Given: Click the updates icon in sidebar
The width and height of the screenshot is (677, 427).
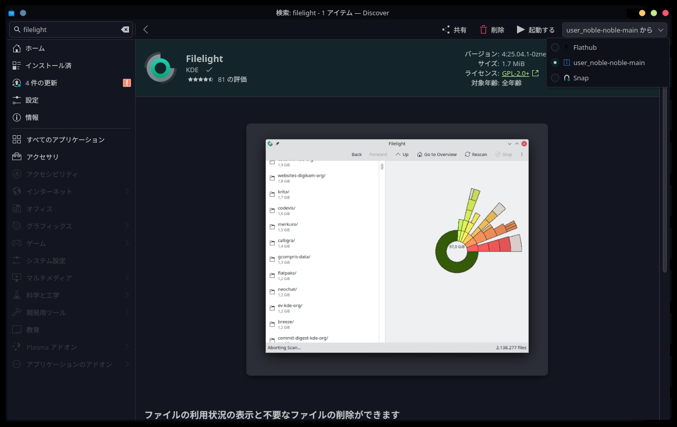Looking at the screenshot, I should tap(16, 83).
